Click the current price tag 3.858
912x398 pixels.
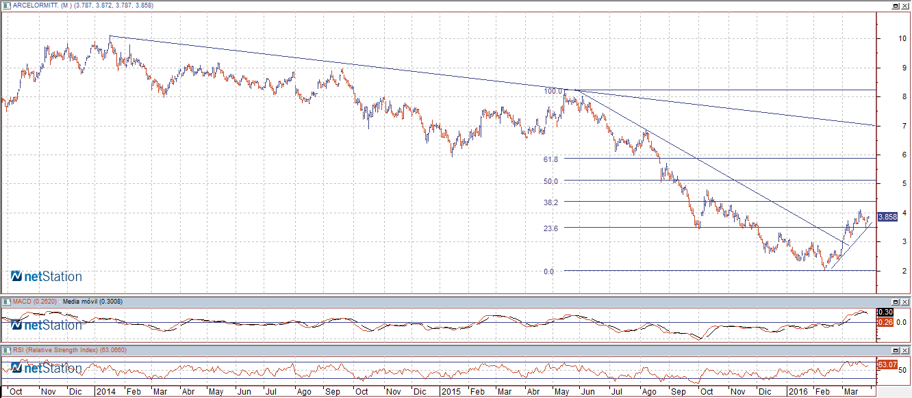(x=887, y=217)
